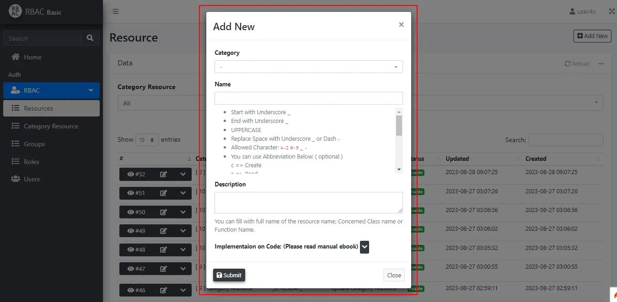Edit resource #51
Image resolution: width=617 pixels, height=302 pixels.
tap(163, 193)
